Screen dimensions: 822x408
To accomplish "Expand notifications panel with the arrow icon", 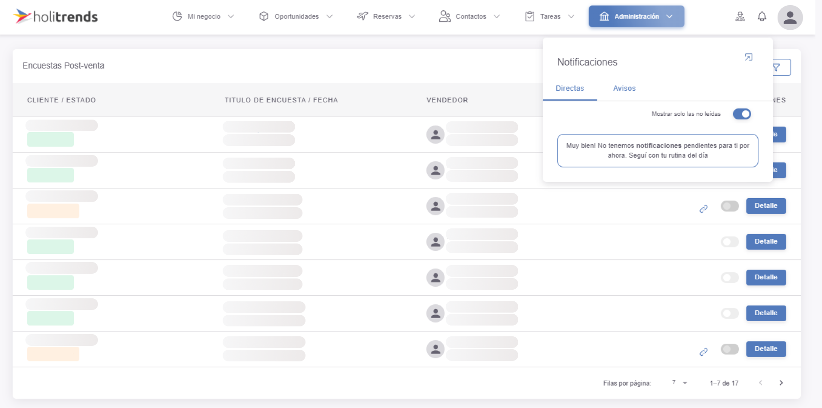I will (x=749, y=57).
